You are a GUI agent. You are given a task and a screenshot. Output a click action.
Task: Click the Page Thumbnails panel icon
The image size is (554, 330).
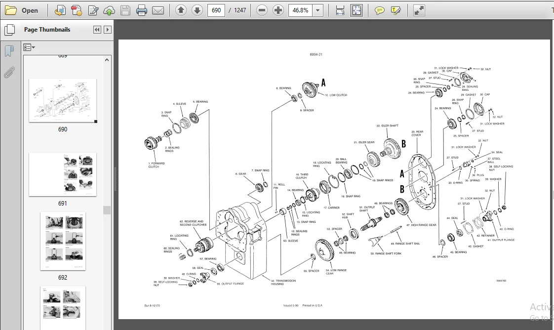pyautogui.click(x=9, y=30)
